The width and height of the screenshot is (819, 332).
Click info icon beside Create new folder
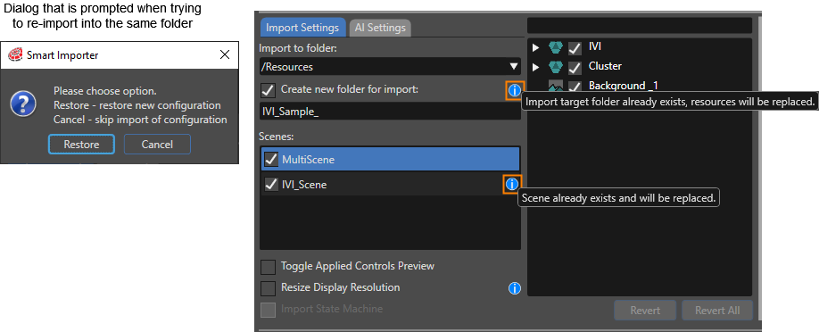514,90
